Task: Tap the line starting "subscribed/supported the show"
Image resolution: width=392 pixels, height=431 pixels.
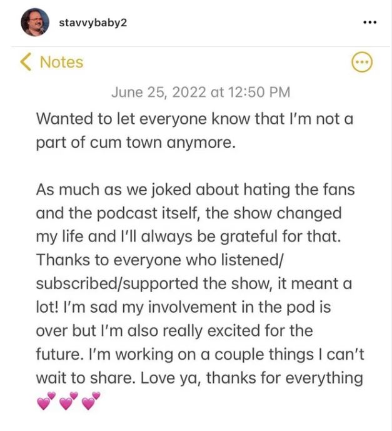Action: tap(194, 283)
